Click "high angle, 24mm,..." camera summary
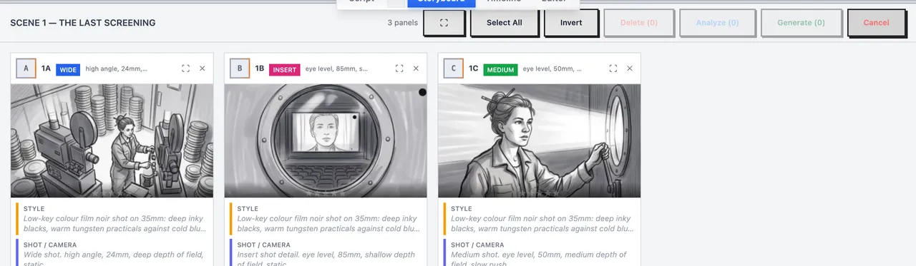The height and width of the screenshot is (266, 916). coord(117,69)
